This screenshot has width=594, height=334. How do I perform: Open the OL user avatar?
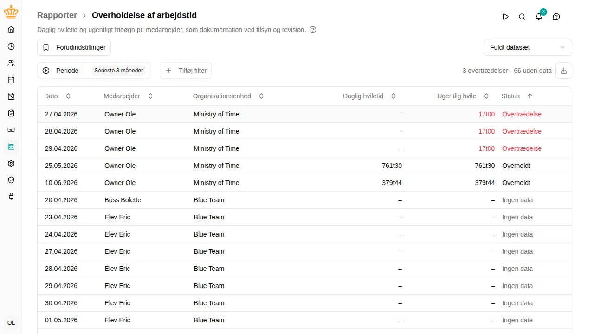tap(11, 323)
